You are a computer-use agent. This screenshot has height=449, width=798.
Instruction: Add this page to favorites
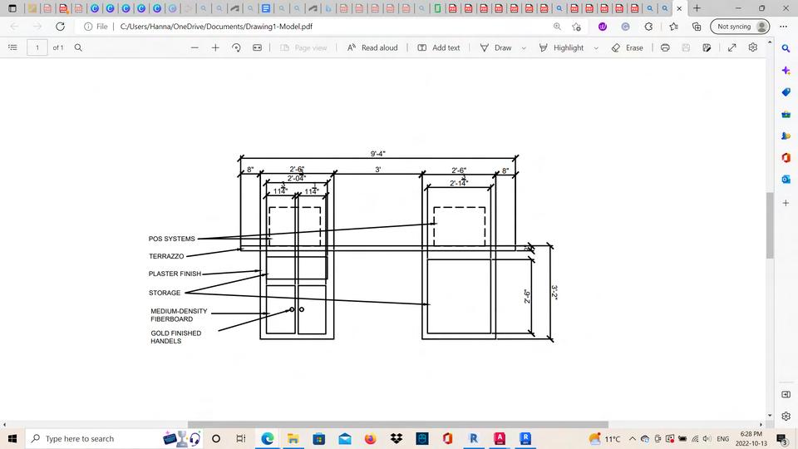tap(576, 27)
